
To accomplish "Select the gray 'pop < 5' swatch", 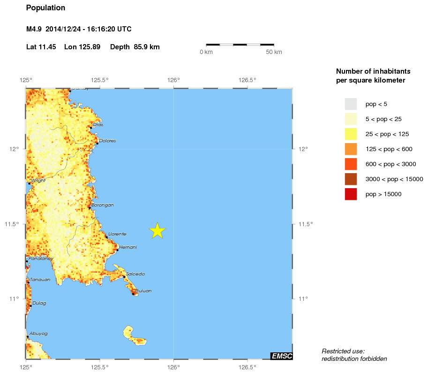I will [x=351, y=104].
